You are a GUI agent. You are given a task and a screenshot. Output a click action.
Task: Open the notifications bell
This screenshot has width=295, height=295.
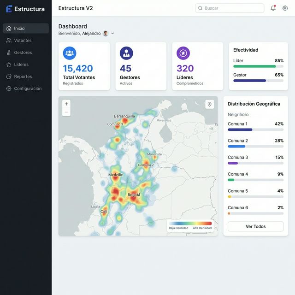[x=273, y=8]
